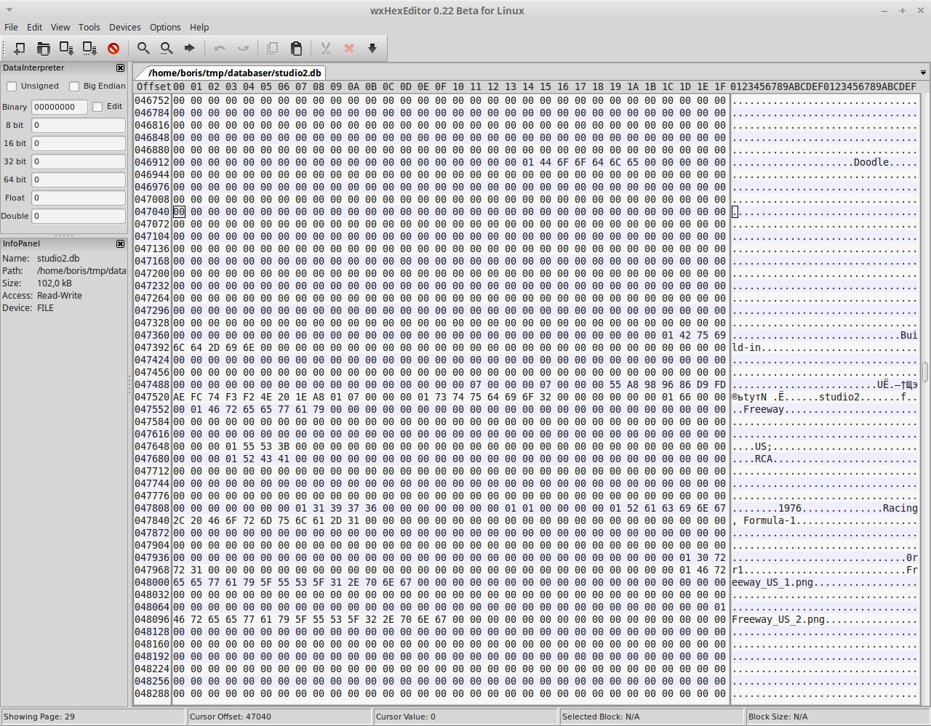Click the New File toolbar icon
Screen dimensions: 931x726
(20, 49)
